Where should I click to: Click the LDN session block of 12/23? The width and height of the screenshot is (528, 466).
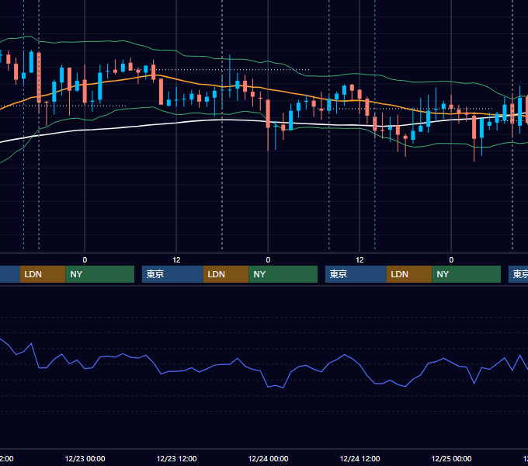[x=226, y=274]
